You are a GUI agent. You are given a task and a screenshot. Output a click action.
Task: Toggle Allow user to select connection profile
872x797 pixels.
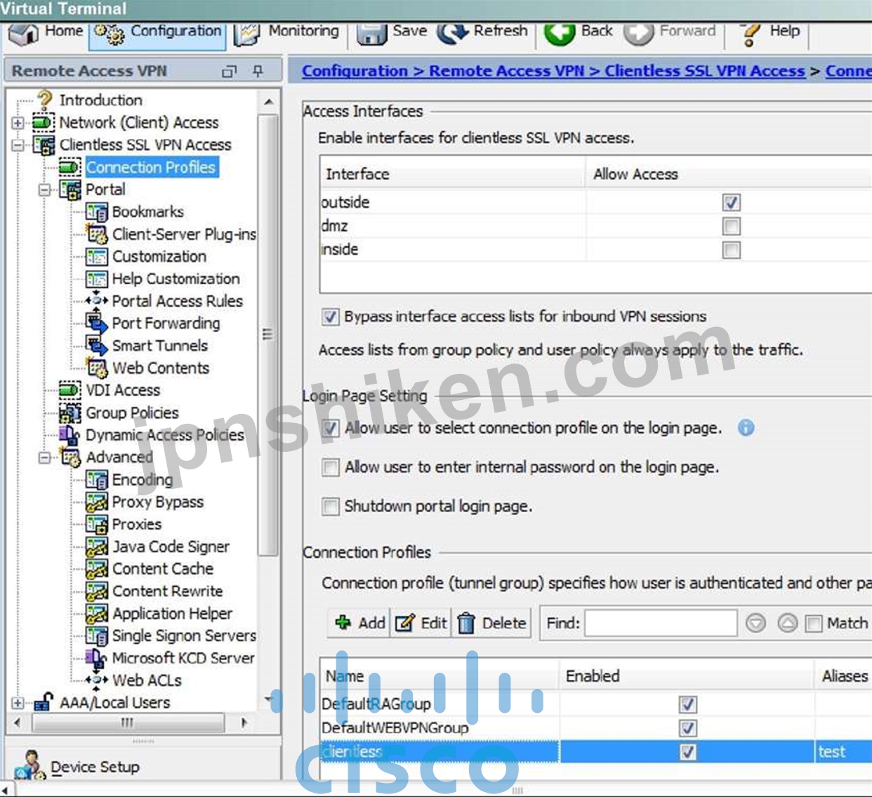tap(330, 428)
